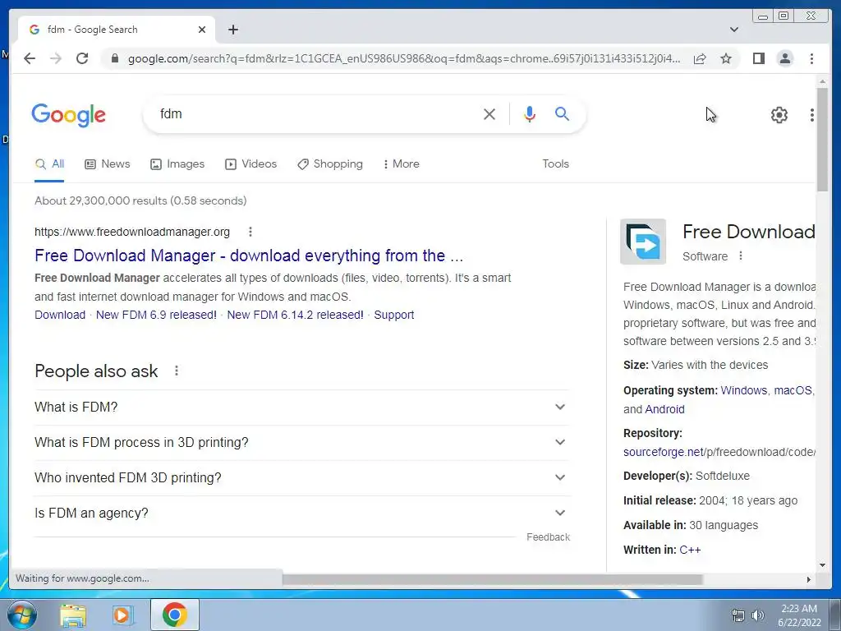Expand the What is FDM? question
This screenshot has width=841, height=631.
[301, 408]
